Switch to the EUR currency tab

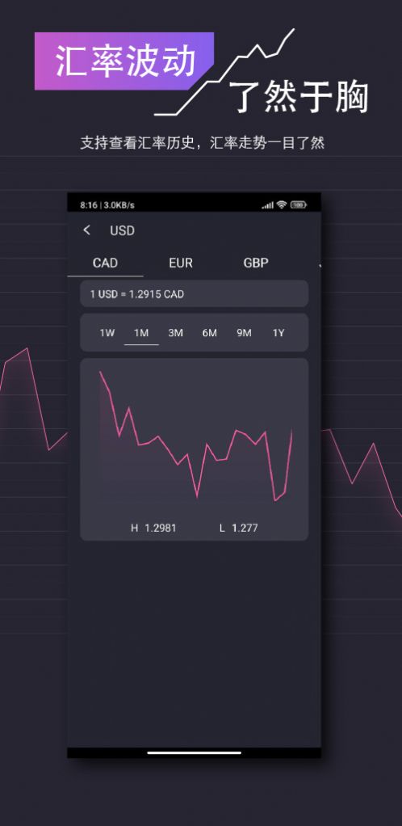pyautogui.click(x=181, y=263)
